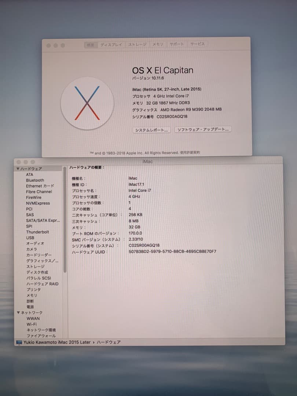This screenshot has height=396, width=297.
Task: Select the メモリ tab in About This Mac
Action: [x=158, y=45]
